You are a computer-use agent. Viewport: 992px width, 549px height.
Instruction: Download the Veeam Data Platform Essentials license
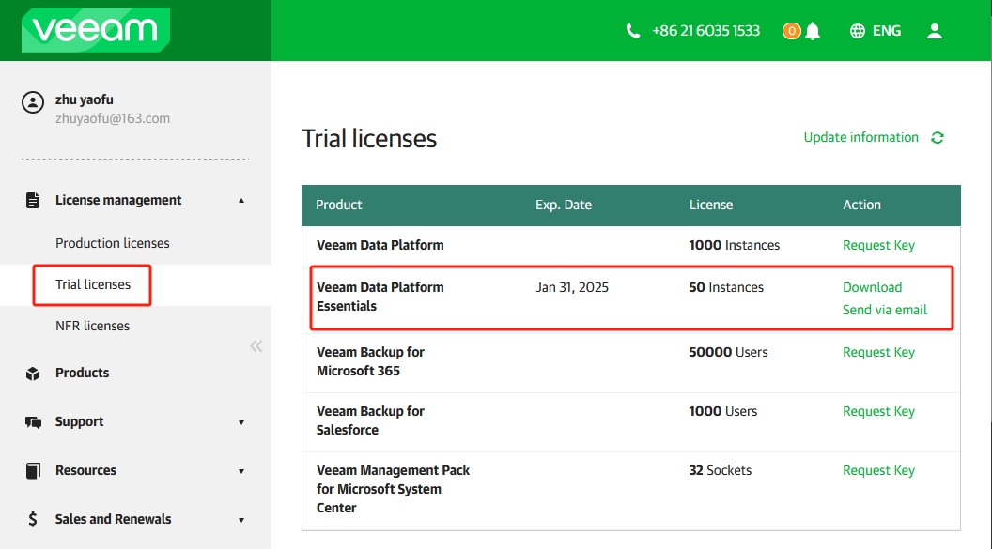(873, 287)
